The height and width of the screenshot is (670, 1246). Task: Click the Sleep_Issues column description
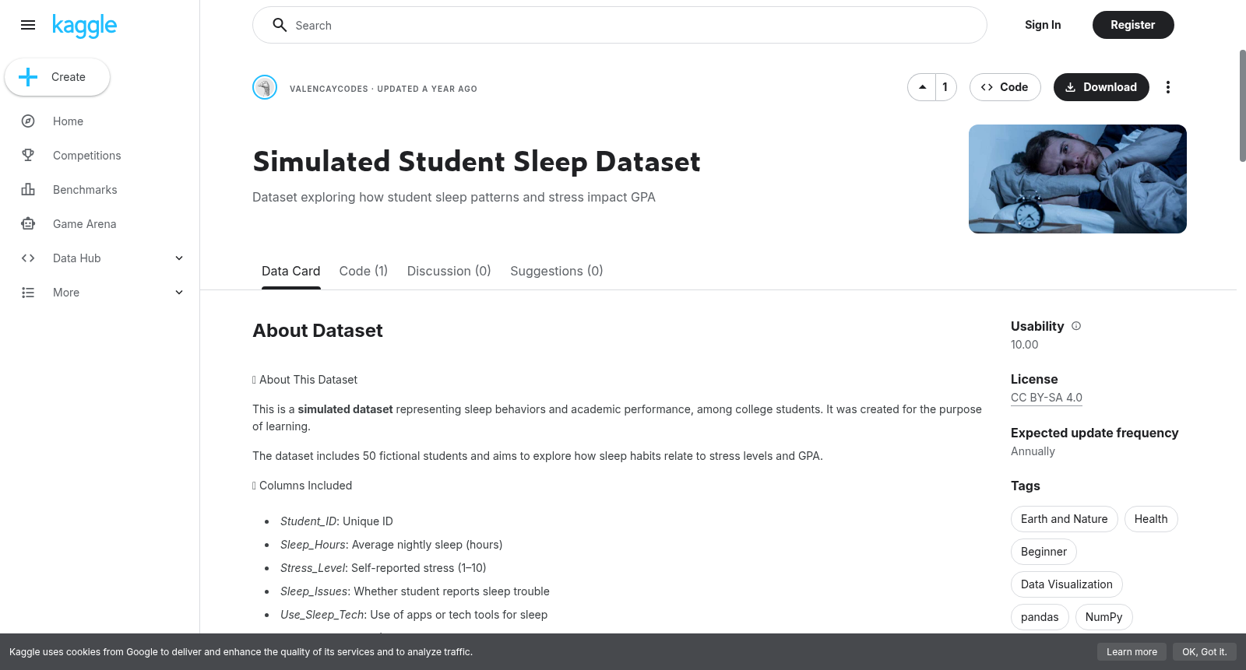click(x=415, y=591)
